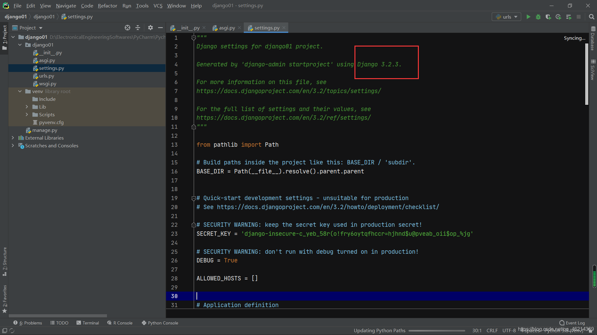Collapse all in Project panel
This screenshot has height=335, width=597.
click(x=138, y=28)
